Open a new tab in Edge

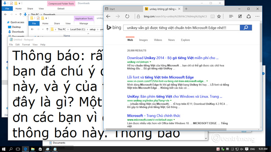click(186, 9)
